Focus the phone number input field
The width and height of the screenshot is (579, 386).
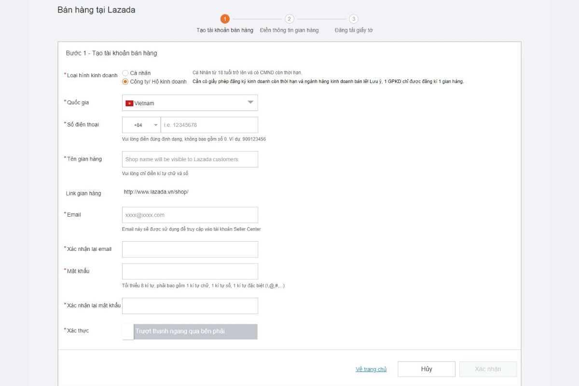[x=209, y=125]
